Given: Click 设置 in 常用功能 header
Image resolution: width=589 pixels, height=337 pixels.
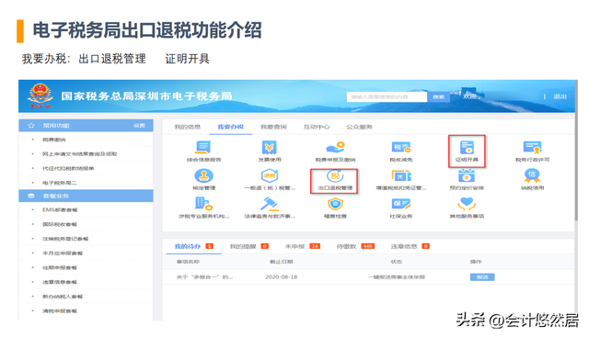Looking at the screenshot, I should pyautogui.click(x=139, y=126).
